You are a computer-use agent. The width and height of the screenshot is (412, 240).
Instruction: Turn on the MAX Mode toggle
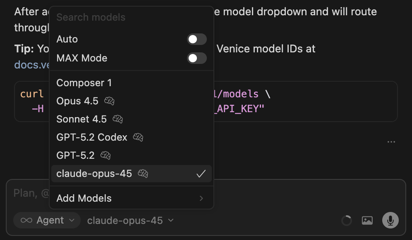point(197,58)
